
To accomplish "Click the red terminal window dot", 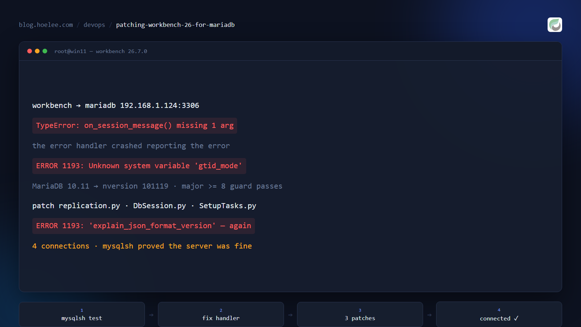I will 30,51.
